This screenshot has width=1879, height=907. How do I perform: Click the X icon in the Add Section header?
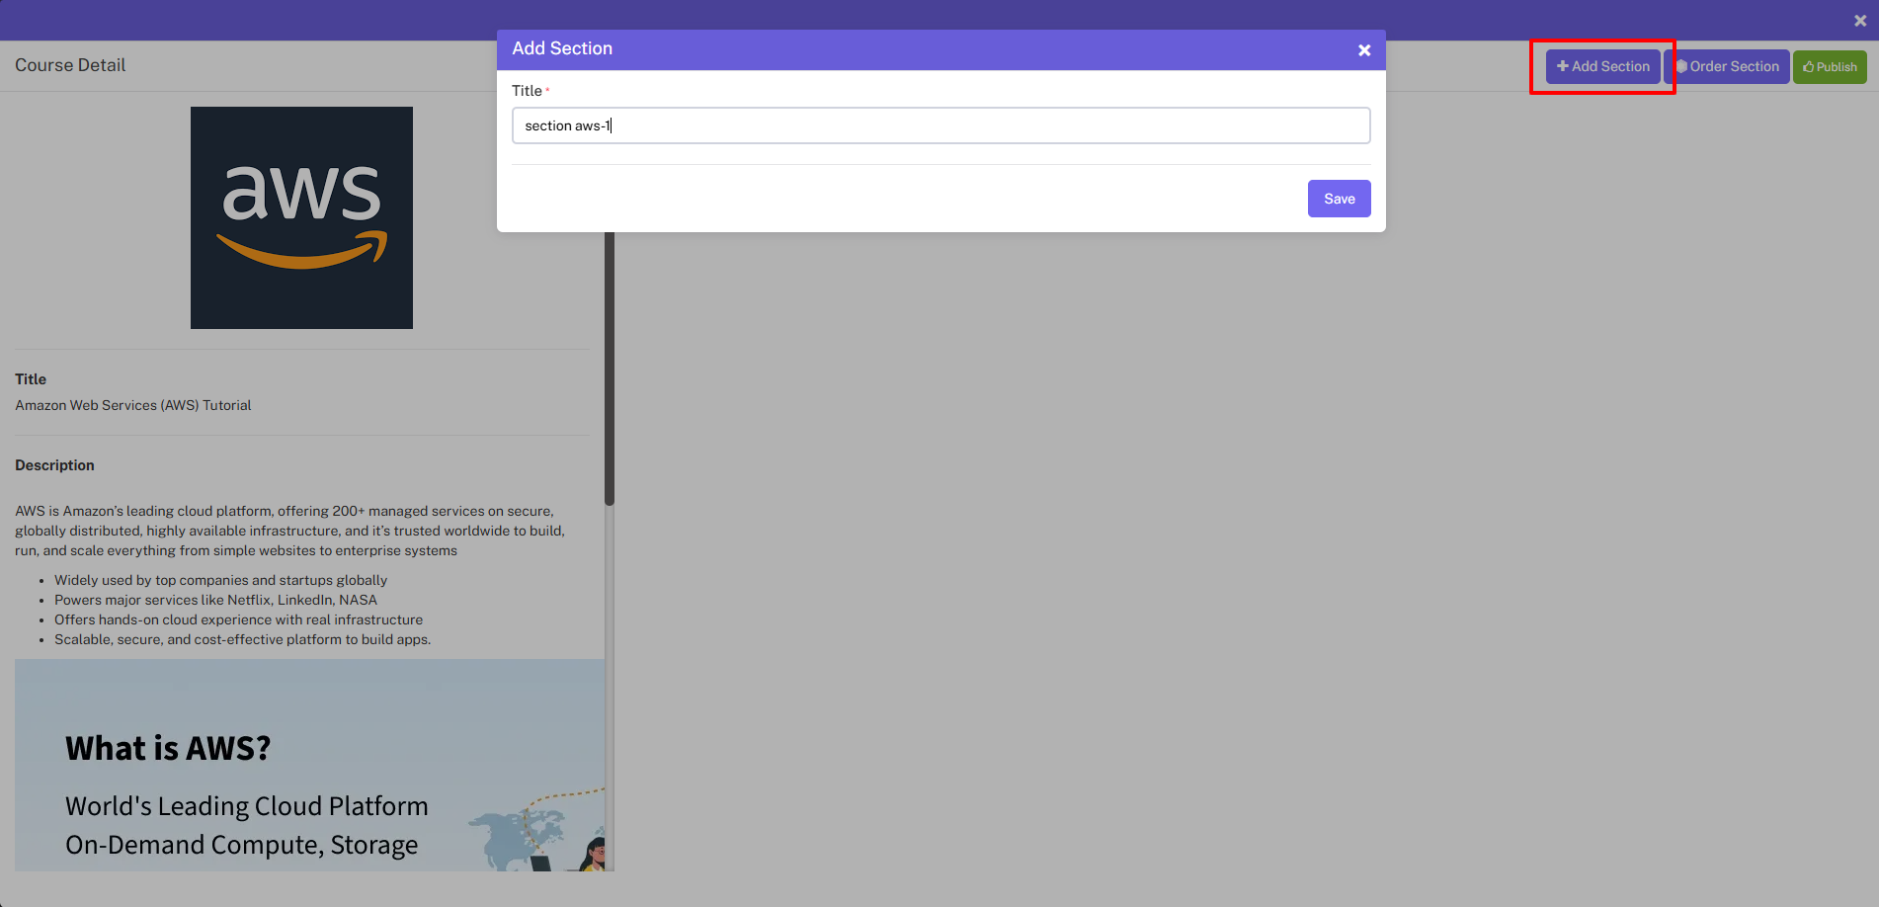click(1364, 49)
